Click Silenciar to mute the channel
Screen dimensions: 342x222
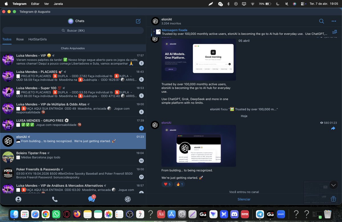(x=244, y=199)
